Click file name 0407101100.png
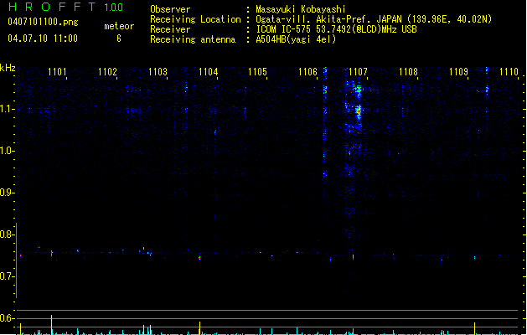This screenshot has height=335, width=527. tap(43, 22)
